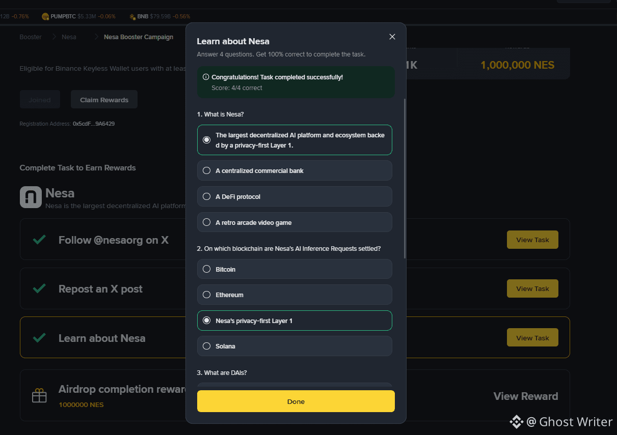Click the Joined button

[x=40, y=100]
